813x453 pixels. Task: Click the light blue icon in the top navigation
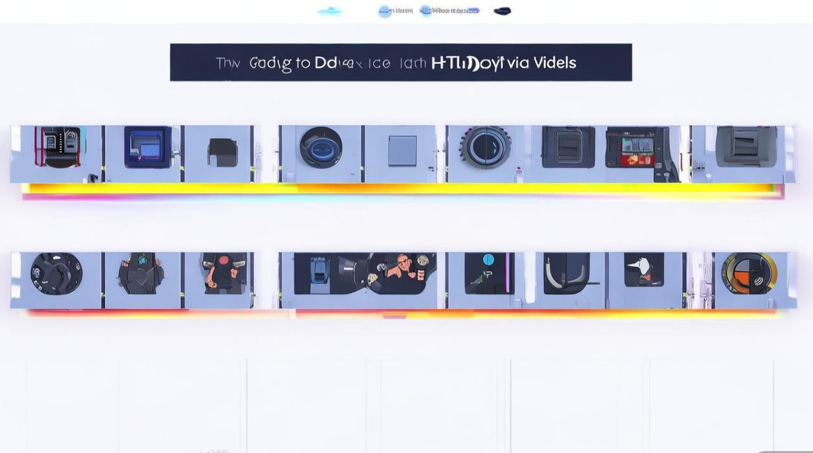[x=330, y=11]
